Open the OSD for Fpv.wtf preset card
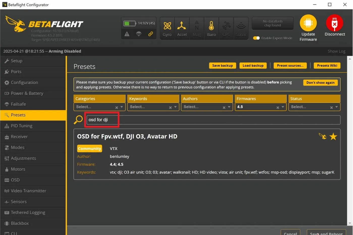The image size is (353, 235). [x=207, y=154]
